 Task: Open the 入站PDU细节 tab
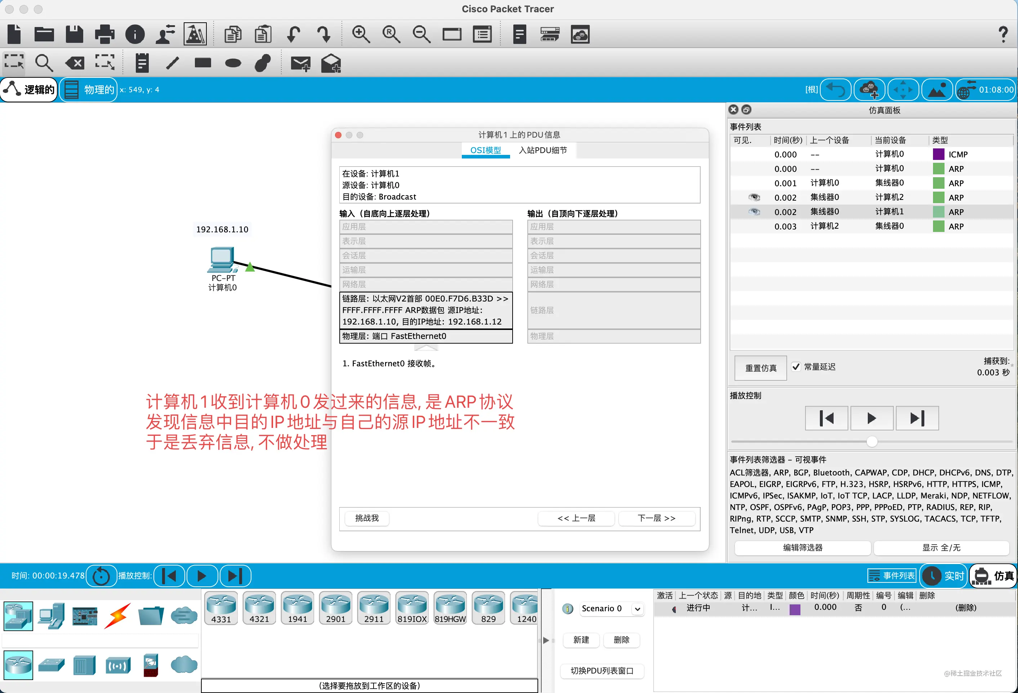point(543,150)
